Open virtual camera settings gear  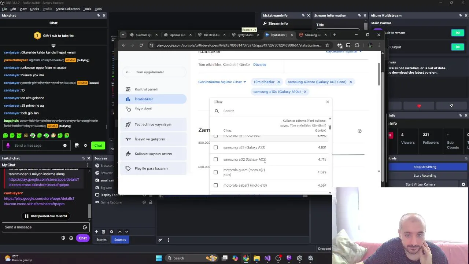463,184
